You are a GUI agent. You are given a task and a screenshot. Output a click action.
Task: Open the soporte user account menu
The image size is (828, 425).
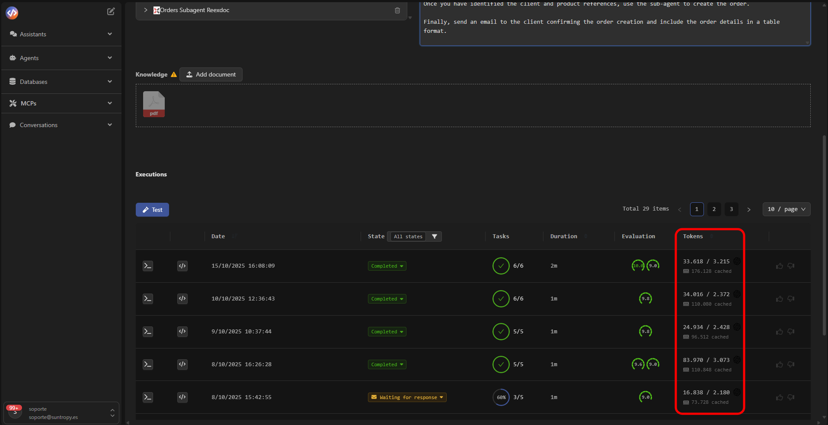coord(61,413)
